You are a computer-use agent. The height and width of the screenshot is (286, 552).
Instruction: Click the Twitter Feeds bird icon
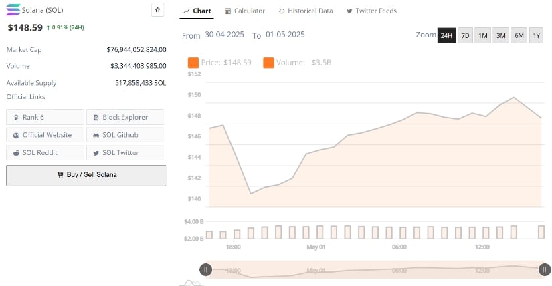point(349,11)
